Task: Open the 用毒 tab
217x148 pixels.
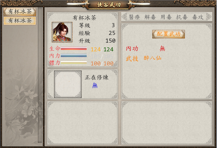Action: [166, 17]
